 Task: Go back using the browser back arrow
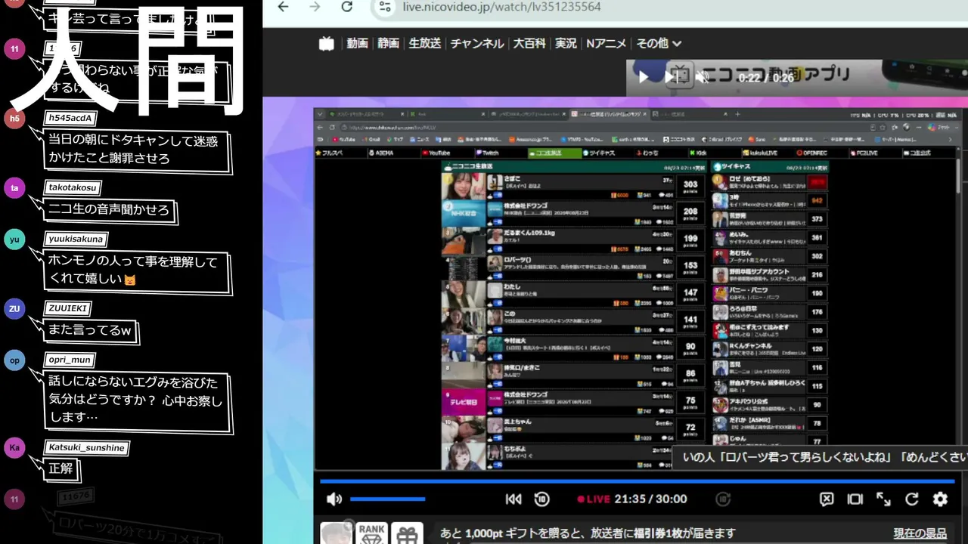pyautogui.click(x=283, y=7)
